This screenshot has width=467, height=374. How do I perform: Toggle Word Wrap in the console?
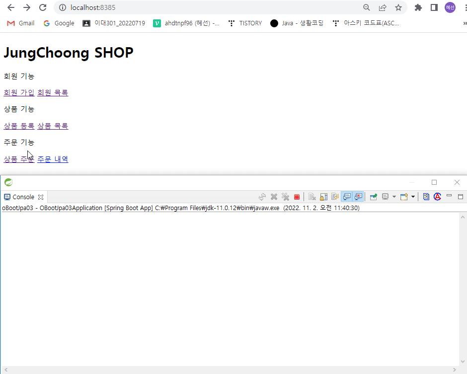[x=335, y=197]
